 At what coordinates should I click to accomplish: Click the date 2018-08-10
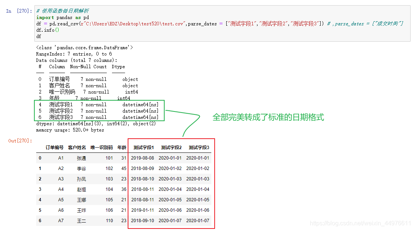142,179
